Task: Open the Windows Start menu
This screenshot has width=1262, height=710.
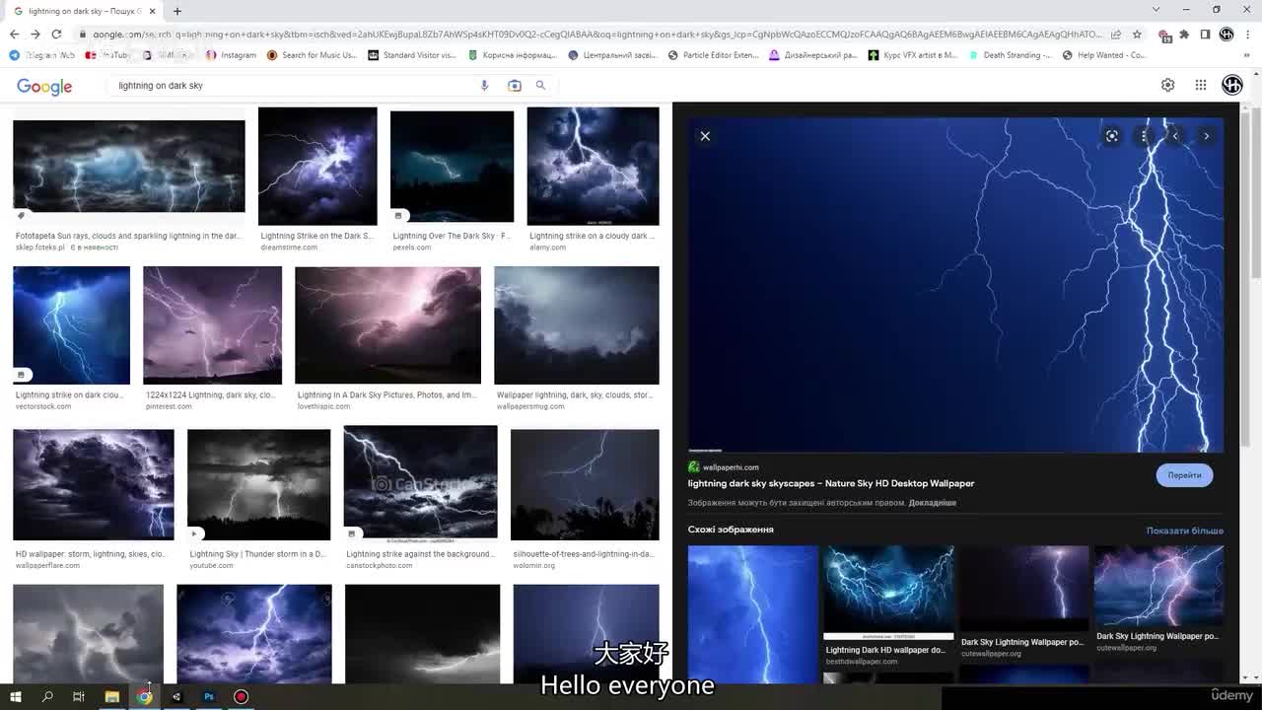Action: (15, 697)
